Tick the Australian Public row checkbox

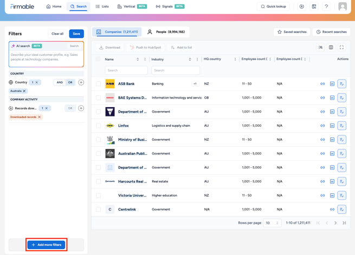click(x=98, y=154)
